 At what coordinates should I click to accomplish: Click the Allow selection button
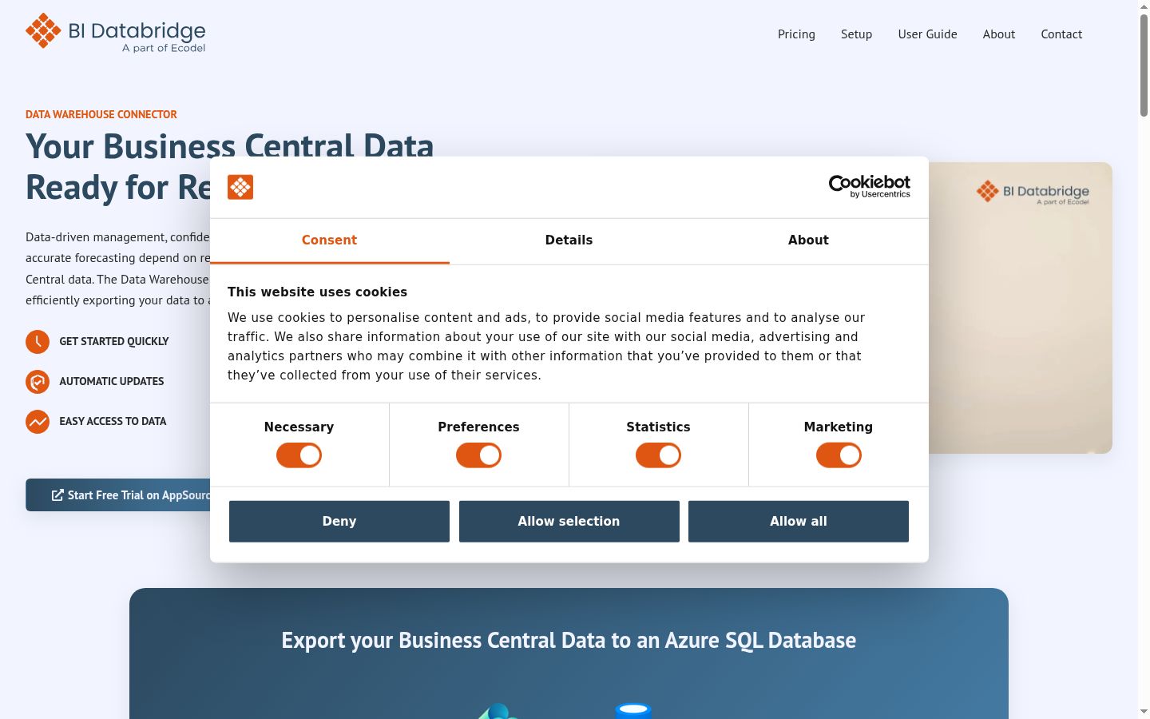click(569, 522)
